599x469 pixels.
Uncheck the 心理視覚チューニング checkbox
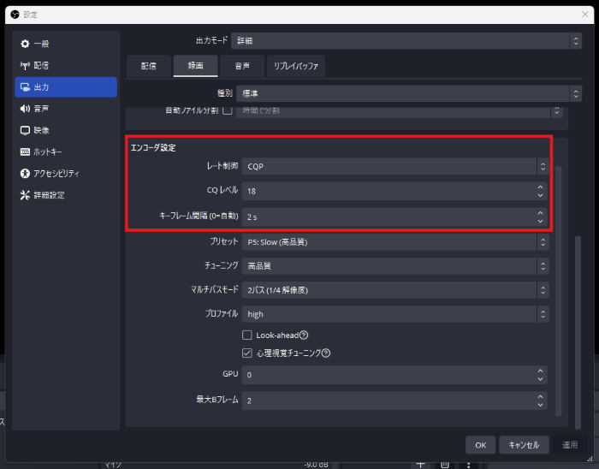click(247, 353)
